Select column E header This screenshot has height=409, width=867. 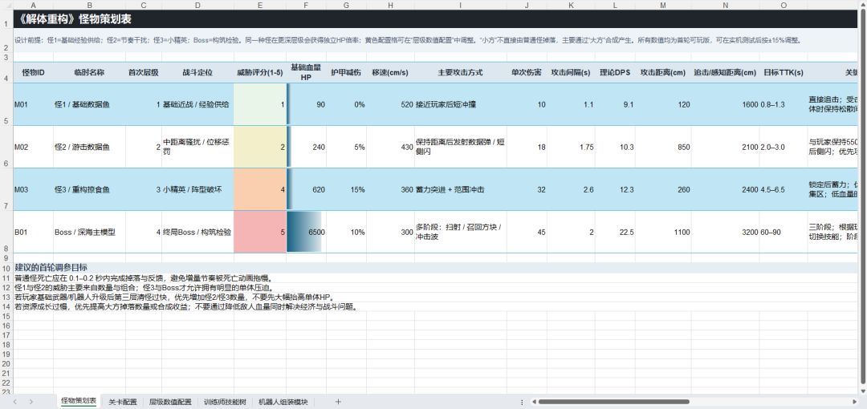click(260, 5)
